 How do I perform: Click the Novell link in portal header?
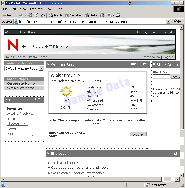pos(10,57)
